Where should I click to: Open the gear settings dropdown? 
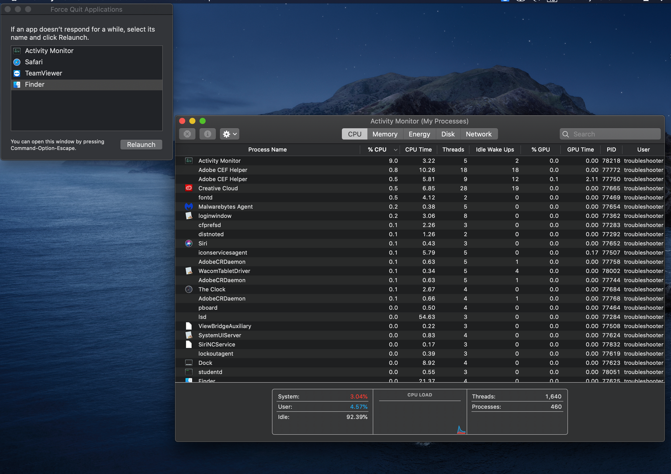(x=229, y=134)
